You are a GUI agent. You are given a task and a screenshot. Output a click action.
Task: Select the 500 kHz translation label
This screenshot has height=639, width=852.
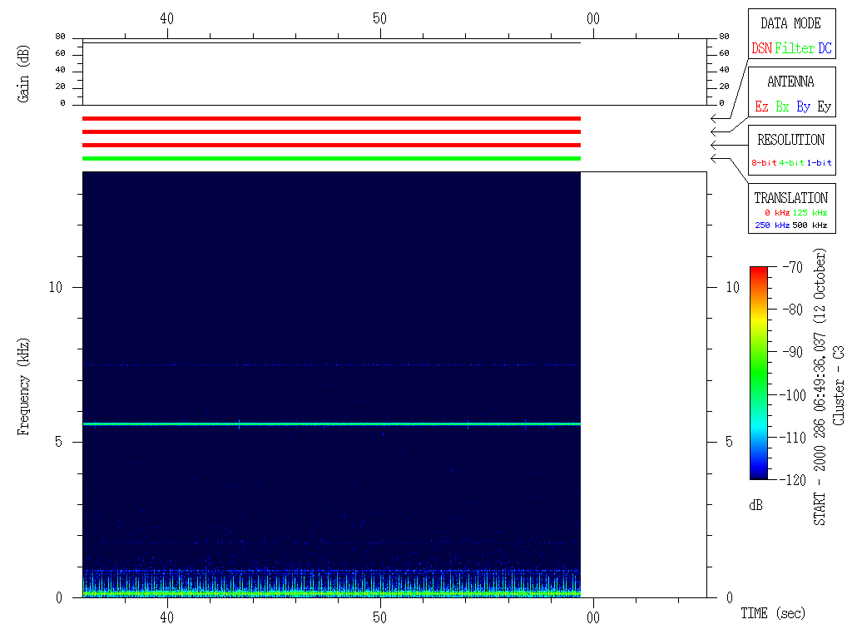pos(810,225)
